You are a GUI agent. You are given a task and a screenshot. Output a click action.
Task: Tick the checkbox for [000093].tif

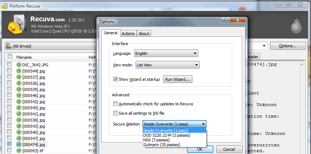click(x=9, y=150)
